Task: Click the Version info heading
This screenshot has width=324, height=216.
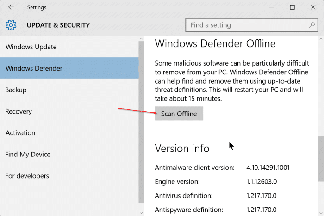Action: (x=182, y=149)
